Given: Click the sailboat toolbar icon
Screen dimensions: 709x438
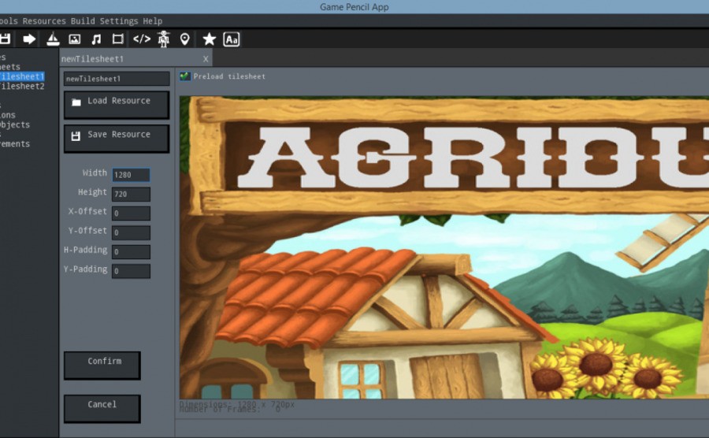Looking at the screenshot, I should 53,39.
